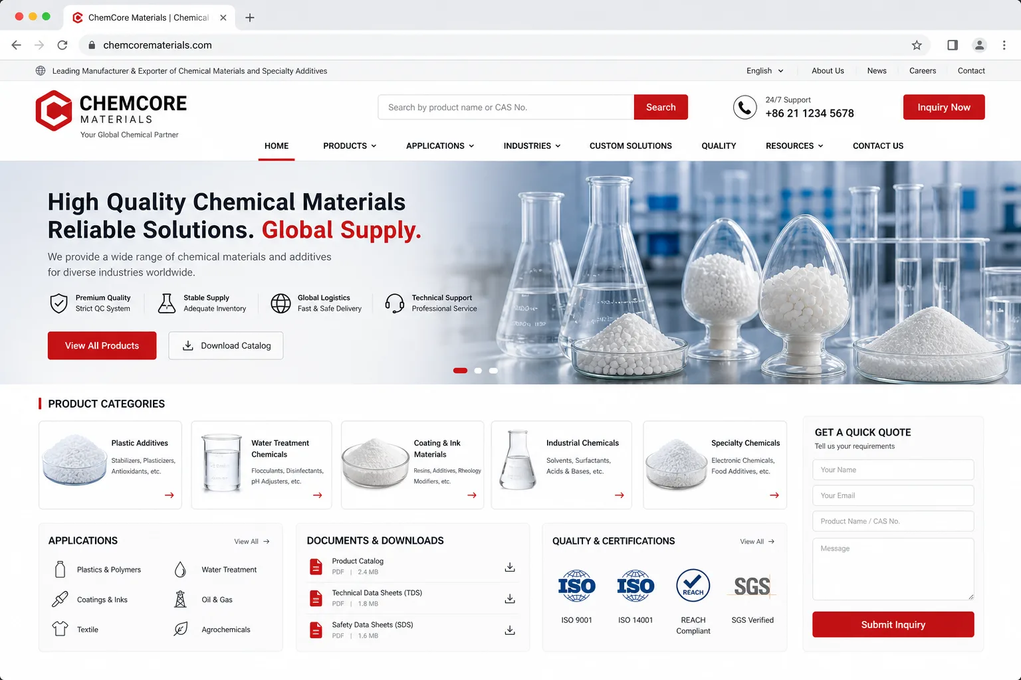Click Specialty Chemicals red arrow
Image resolution: width=1021 pixels, height=680 pixels.
coord(774,495)
